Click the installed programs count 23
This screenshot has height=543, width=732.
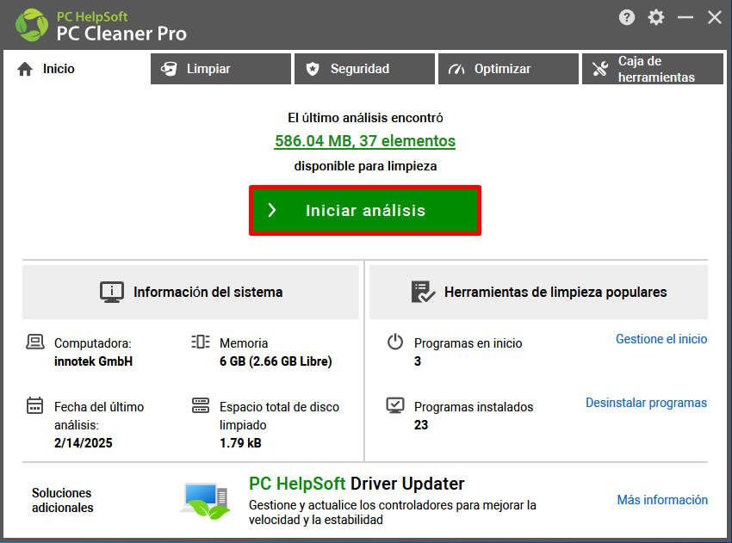pos(420,425)
